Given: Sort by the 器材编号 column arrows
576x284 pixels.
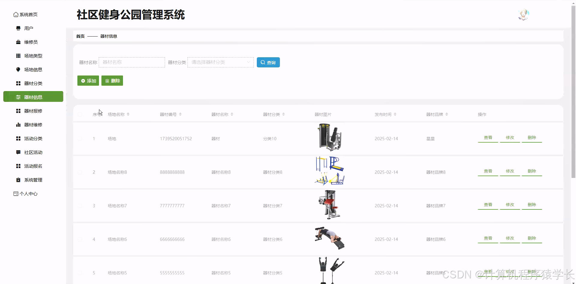Looking at the screenshot, I should pyautogui.click(x=180, y=114).
